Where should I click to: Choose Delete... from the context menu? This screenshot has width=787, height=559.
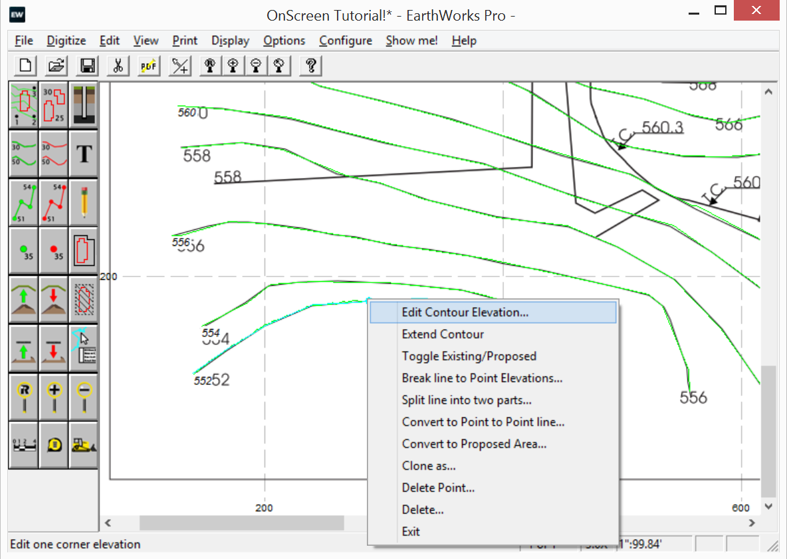(493, 510)
